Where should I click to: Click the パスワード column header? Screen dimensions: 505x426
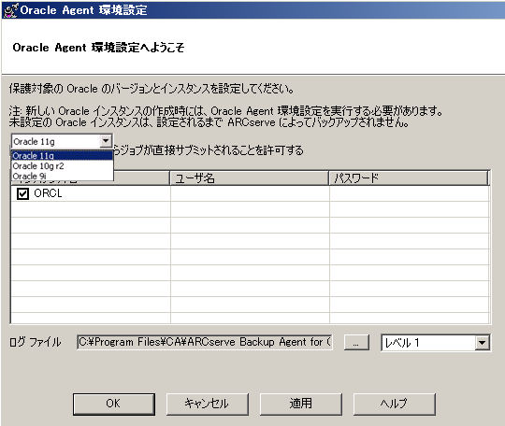[409, 178]
